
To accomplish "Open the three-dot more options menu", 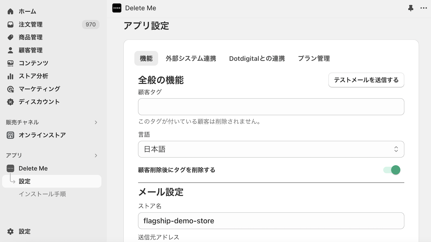I will pyautogui.click(x=424, y=8).
